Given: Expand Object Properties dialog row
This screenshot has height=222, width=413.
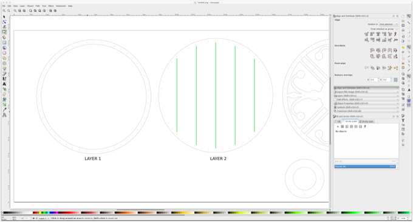Looking at the screenshot, I should point(366,103).
